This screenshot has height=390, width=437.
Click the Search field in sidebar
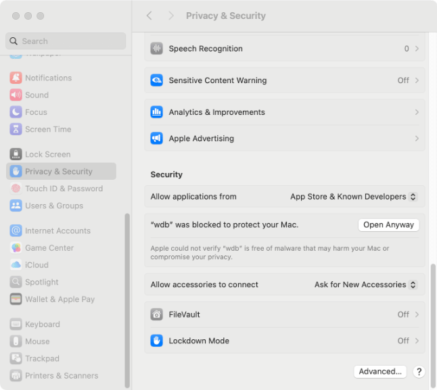[x=66, y=41]
